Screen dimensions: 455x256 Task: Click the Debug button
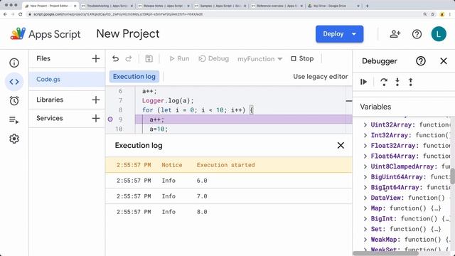tap(214, 58)
